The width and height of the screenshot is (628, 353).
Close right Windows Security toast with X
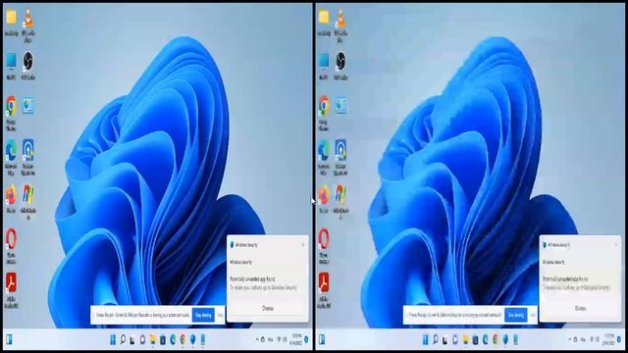(x=615, y=244)
